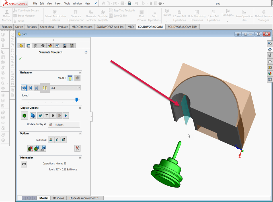Open Appearances task pane color ball

(x=270, y=73)
